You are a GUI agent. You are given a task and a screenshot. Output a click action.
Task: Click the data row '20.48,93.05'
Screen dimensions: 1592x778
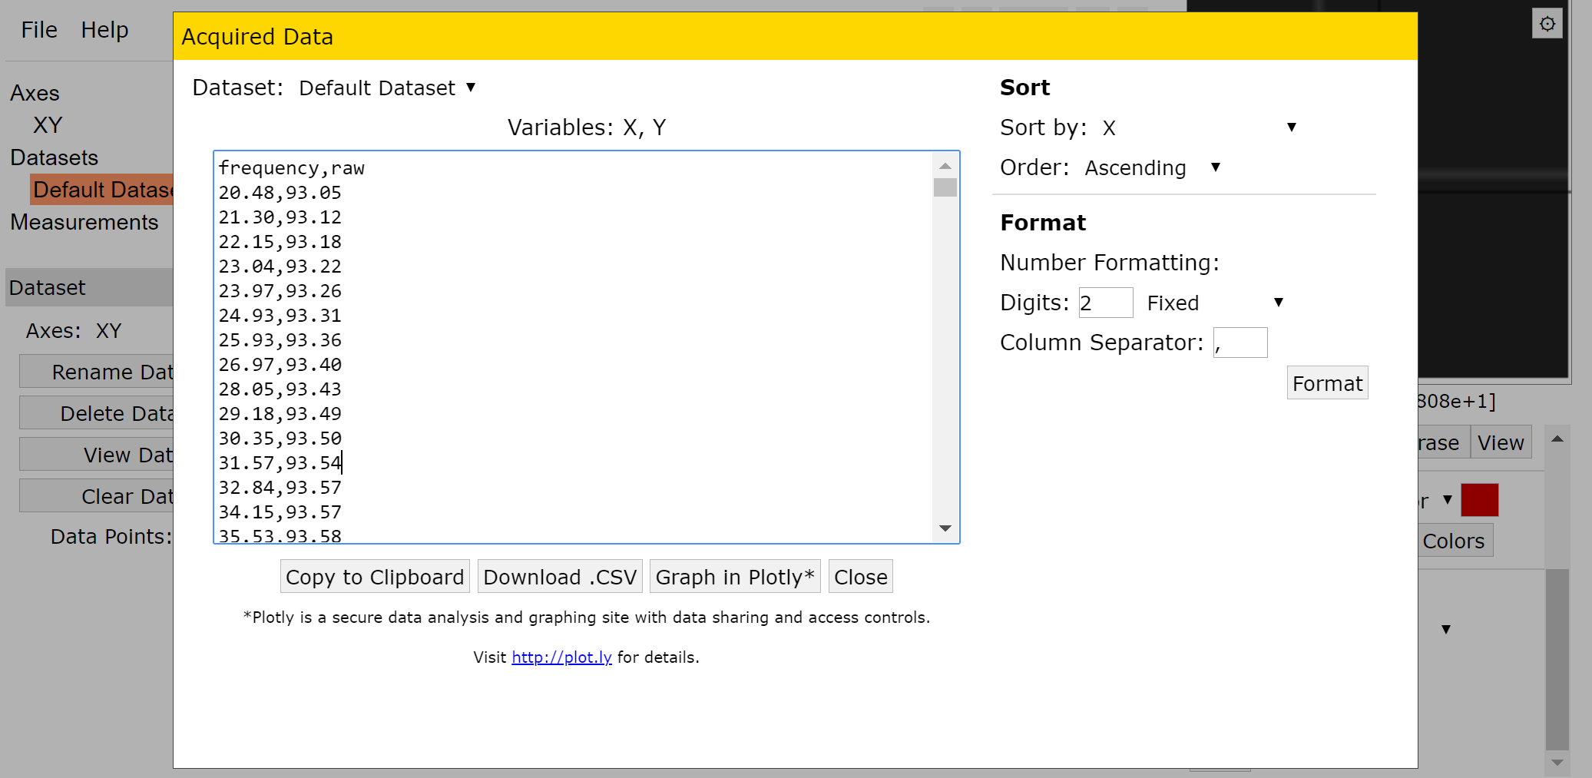point(280,193)
